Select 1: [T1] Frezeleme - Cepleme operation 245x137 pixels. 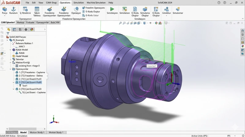point(30,72)
